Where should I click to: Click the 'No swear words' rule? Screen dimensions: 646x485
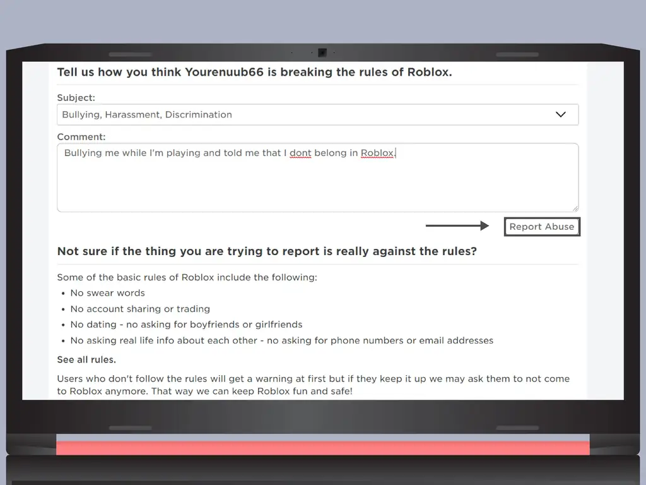pos(107,293)
